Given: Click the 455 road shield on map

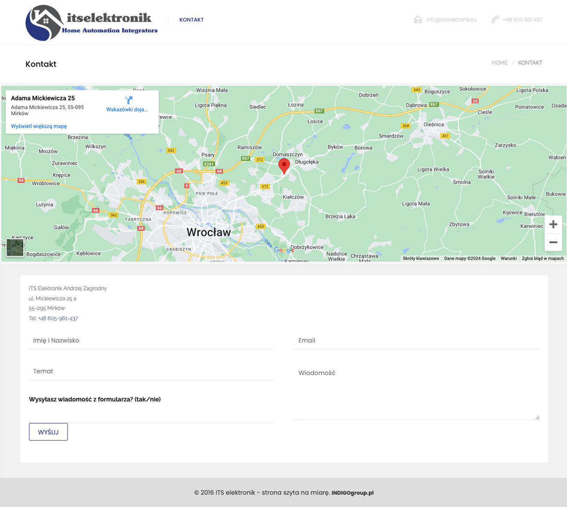Looking at the screenshot, I should point(260,226).
